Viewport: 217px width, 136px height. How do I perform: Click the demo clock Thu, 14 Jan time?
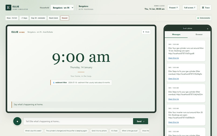[x=155, y=9]
